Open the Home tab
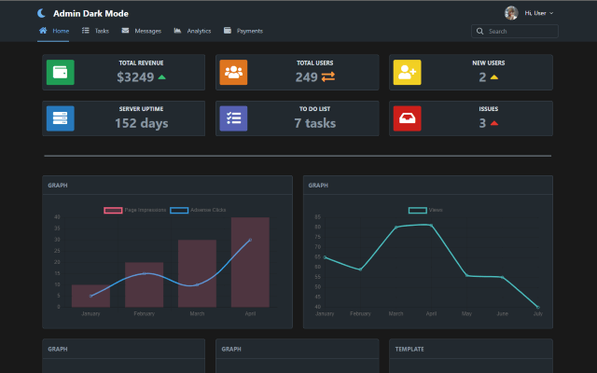Screen dimensions: 597x373 click(x=54, y=31)
